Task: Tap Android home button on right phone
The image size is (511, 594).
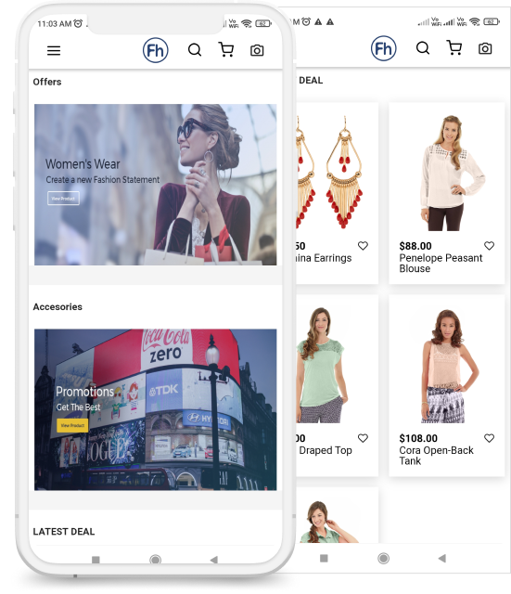Action: 383,558
